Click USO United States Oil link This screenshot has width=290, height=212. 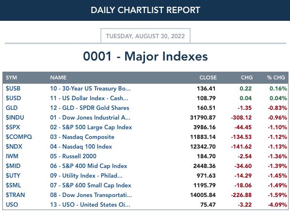coord(90,205)
